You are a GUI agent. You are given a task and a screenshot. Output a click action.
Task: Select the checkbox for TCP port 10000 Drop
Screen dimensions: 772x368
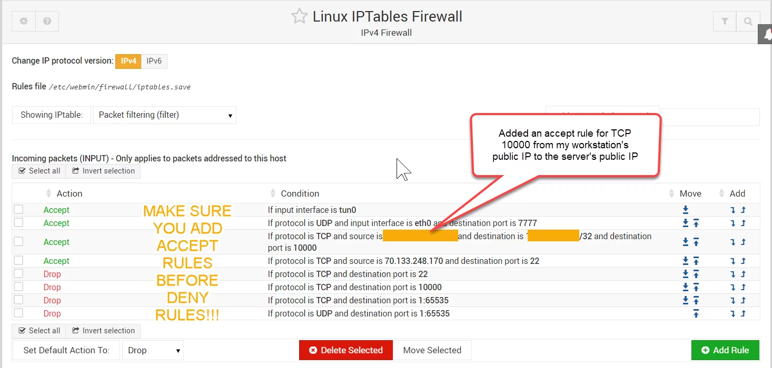point(18,287)
